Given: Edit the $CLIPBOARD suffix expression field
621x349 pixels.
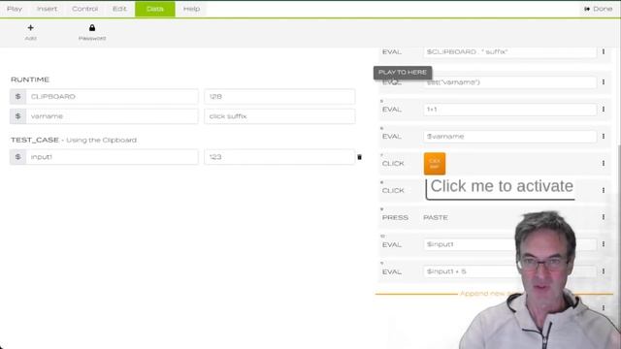Looking at the screenshot, I should point(510,51).
